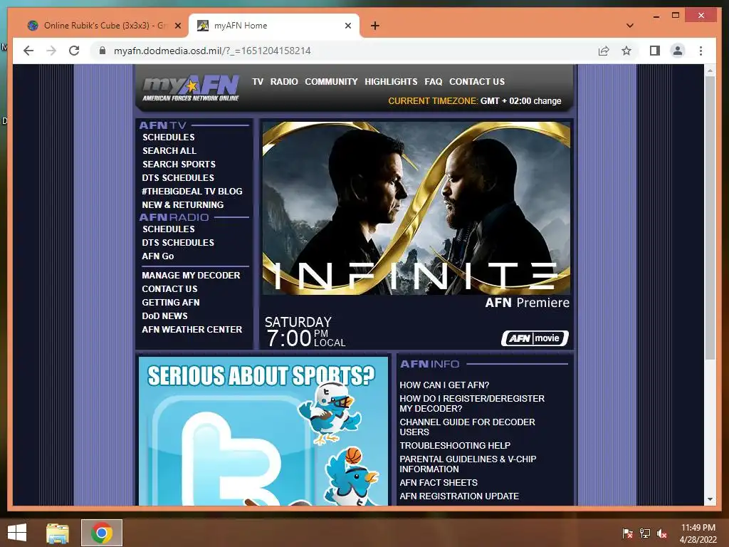Open AFN TV SCHEDULES link
The height and width of the screenshot is (547, 729).
tap(168, 137)
